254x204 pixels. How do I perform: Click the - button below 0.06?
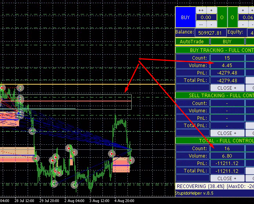243,25
